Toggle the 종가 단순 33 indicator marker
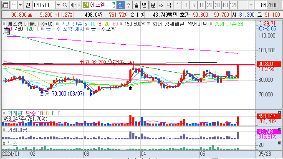Image resolution: width=283 pixels, height=159 pixels. (211, 24)
